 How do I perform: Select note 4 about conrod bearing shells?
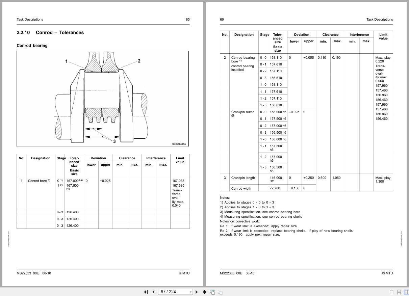tap(261, 217)
